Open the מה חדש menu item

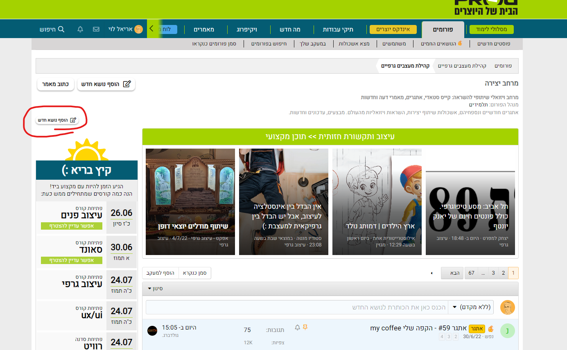pyautogui.click(x=290, y=29)
